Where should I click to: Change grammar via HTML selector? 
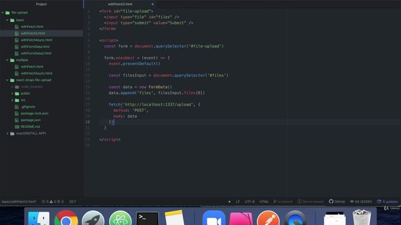[264, 201]
